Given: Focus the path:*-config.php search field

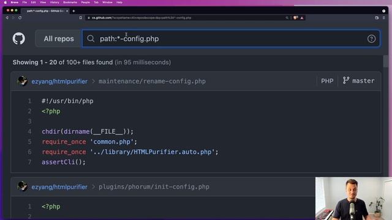Looking at the screenshot, I should (232, 38).
